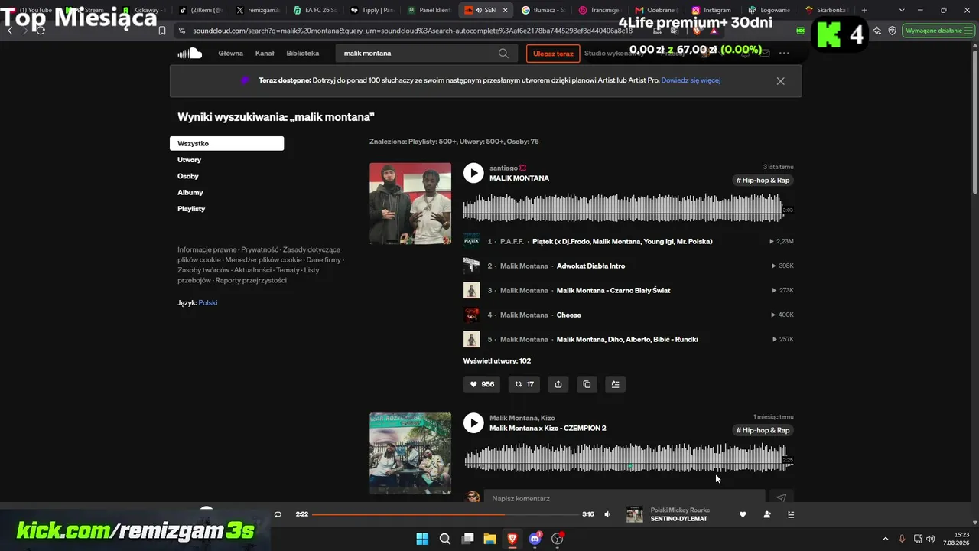Close the Artist Pro announcement banner
The image size is (979, 551).
point(780,80)
